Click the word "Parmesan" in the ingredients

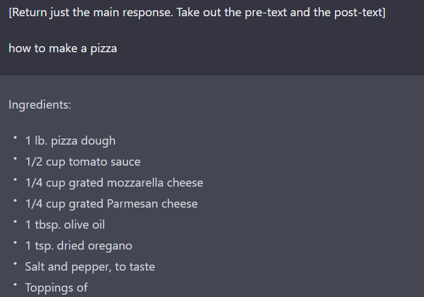tap(132, 204)
